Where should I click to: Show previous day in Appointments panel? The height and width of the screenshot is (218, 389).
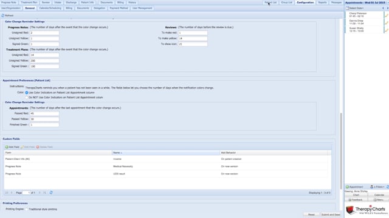pyautogui.click(x=383, y=8)
